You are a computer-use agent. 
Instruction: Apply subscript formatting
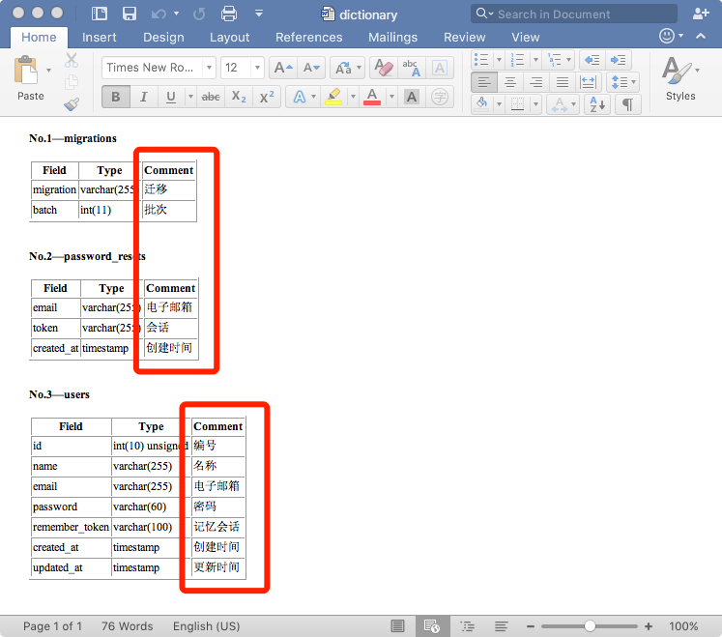(239, 97)
